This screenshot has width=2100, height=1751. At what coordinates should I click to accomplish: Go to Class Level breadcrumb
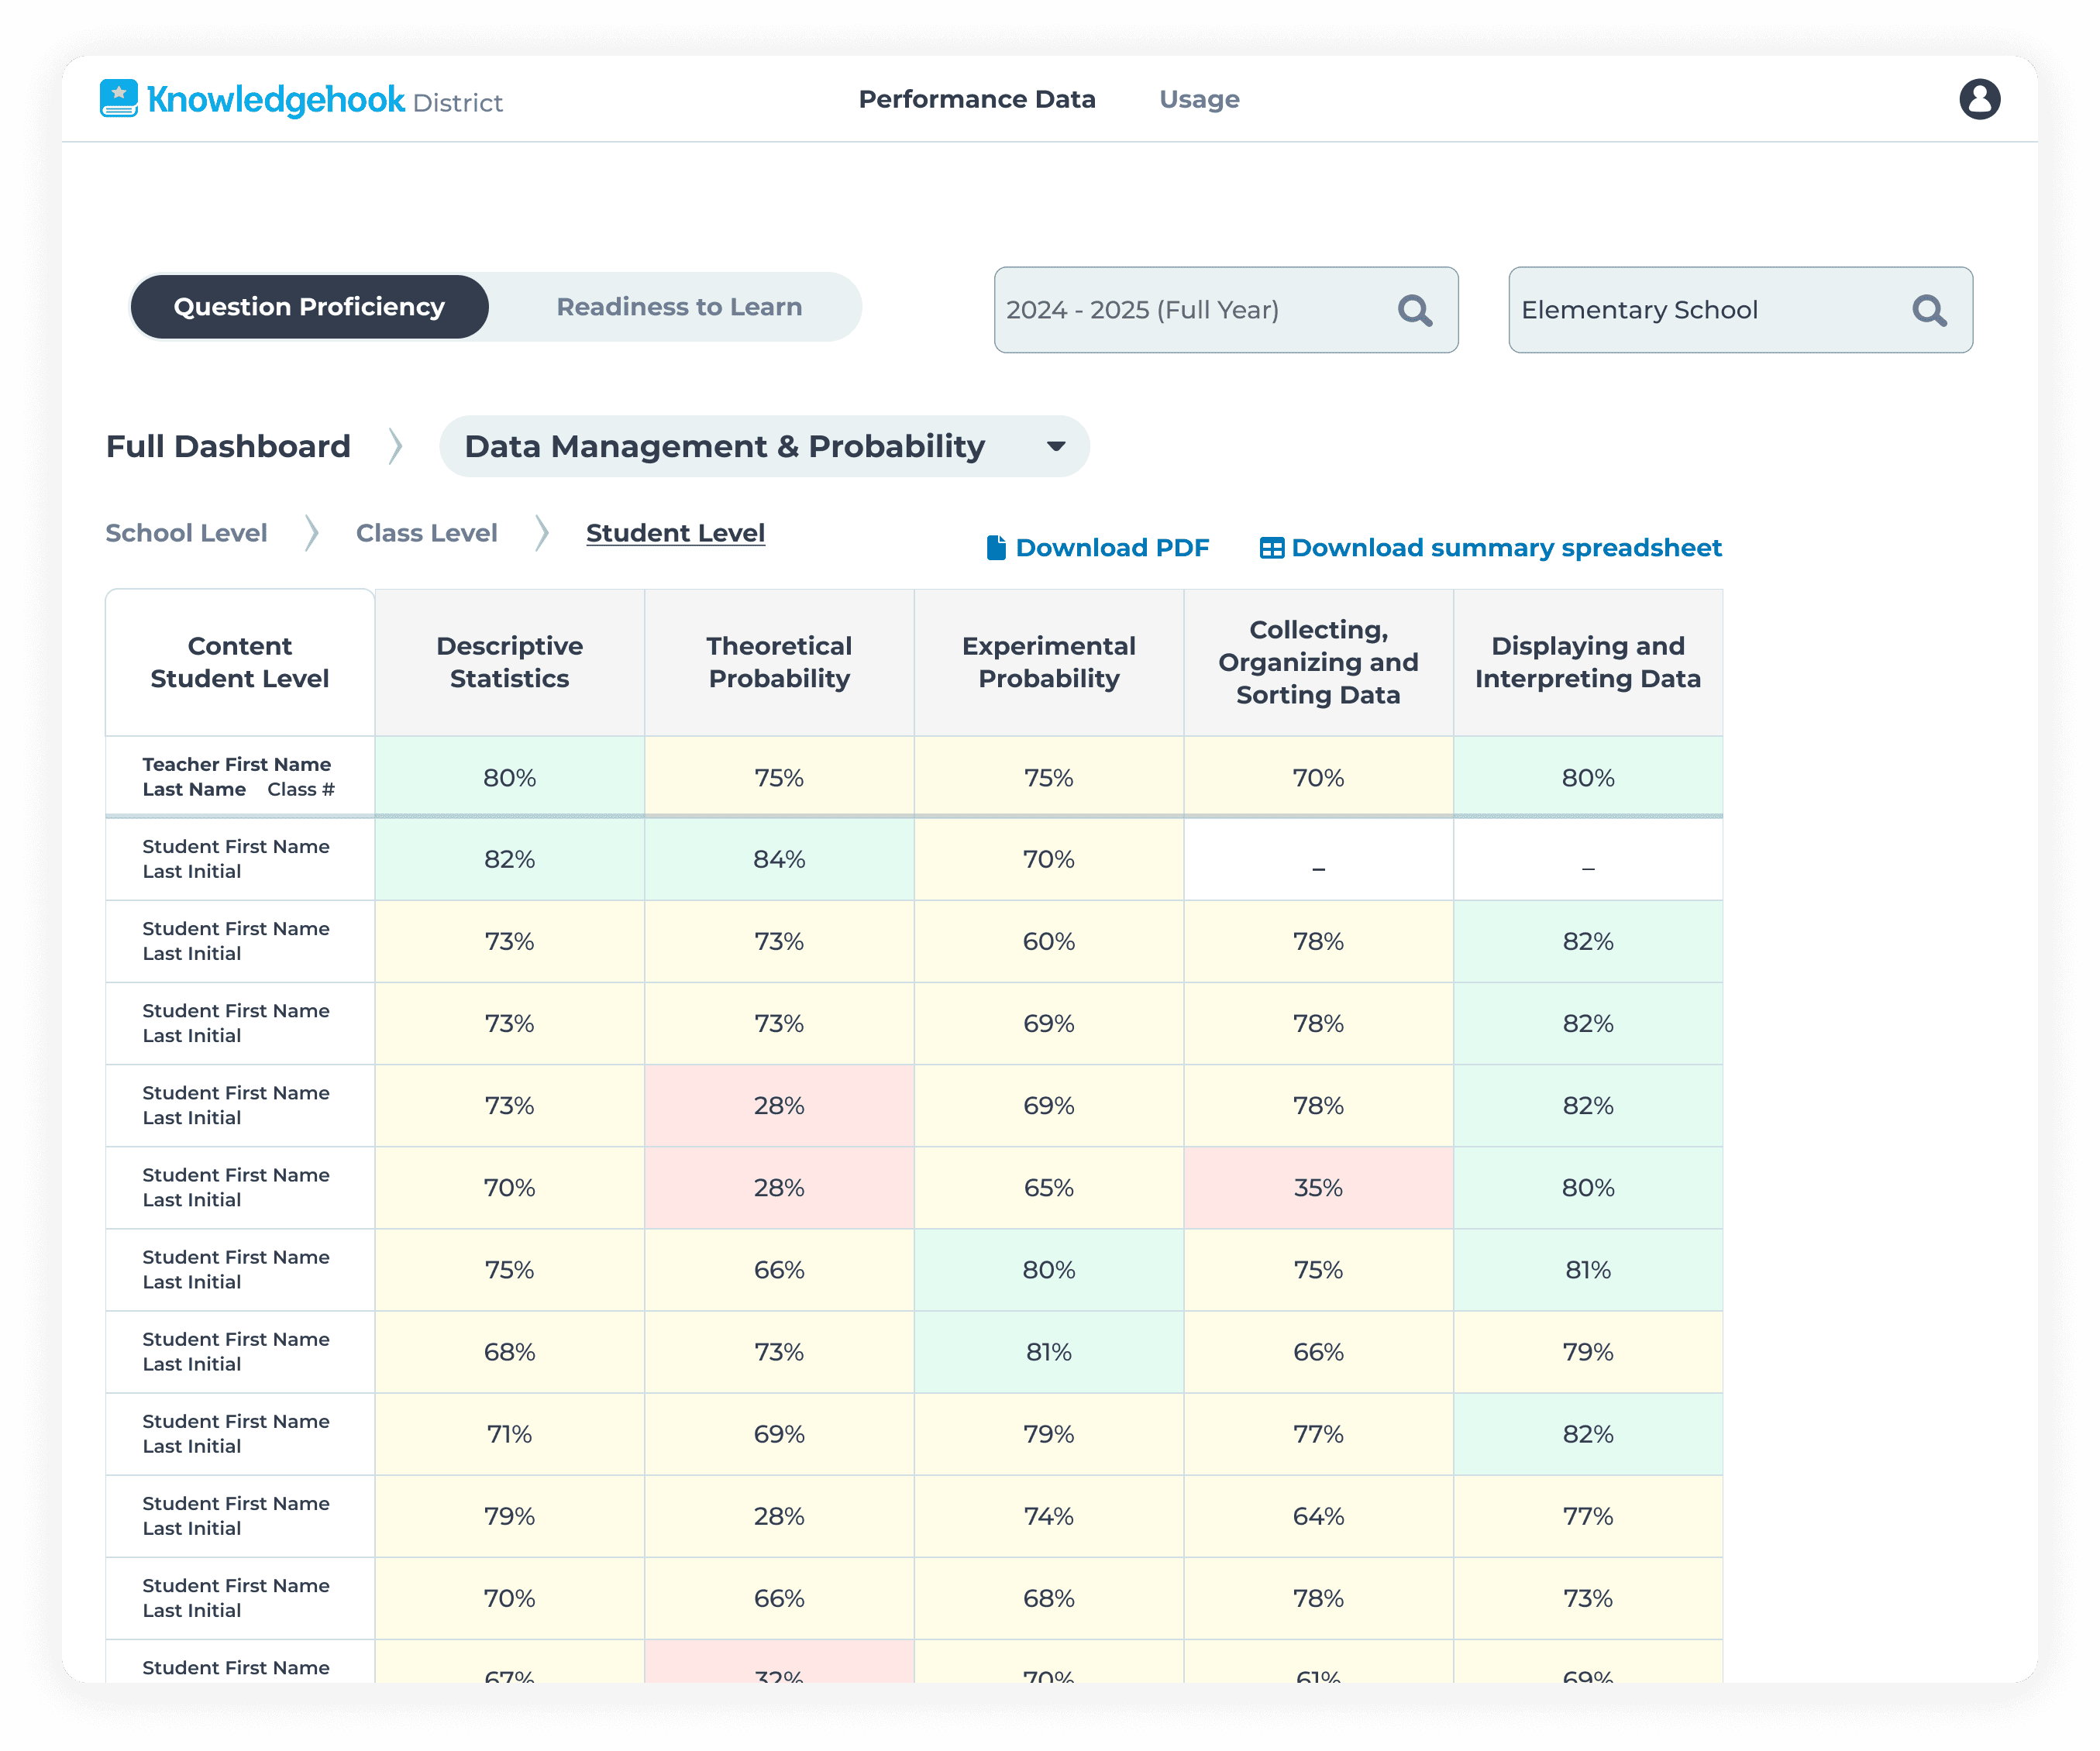point(426,533)
